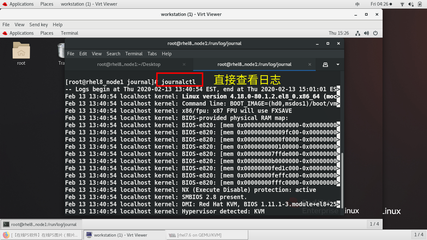The height and width of the screenshot is (240, 427).
Task: Open Firefox 在线PS软件 taskbar item
Action: tap(42, 235)
